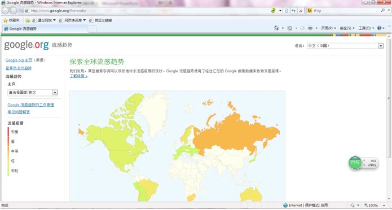Click the google.org logo
This screenshot has height=210, width=392.
(x=27, y=45)
